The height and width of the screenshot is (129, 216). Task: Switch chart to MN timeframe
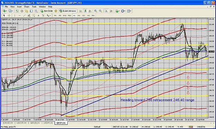tap(93, 15)
